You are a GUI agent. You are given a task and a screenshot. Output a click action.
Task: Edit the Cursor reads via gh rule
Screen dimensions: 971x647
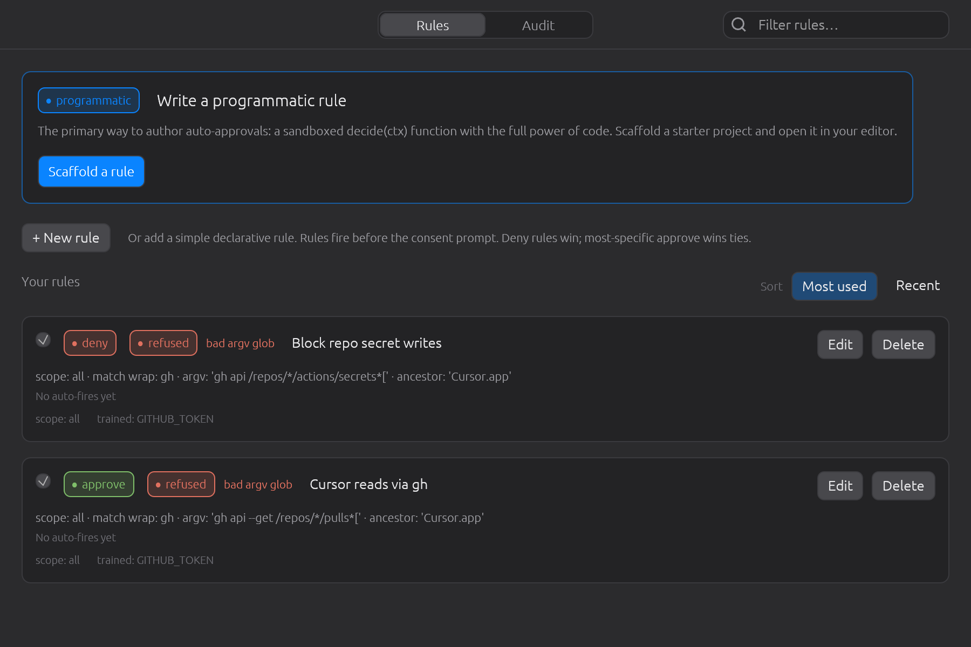[x=840, y=486]
